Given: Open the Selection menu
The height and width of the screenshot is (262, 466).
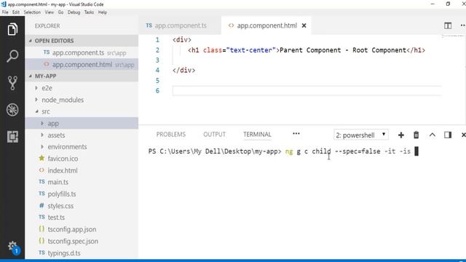Looking at the screenshot, I should [32, 12].
